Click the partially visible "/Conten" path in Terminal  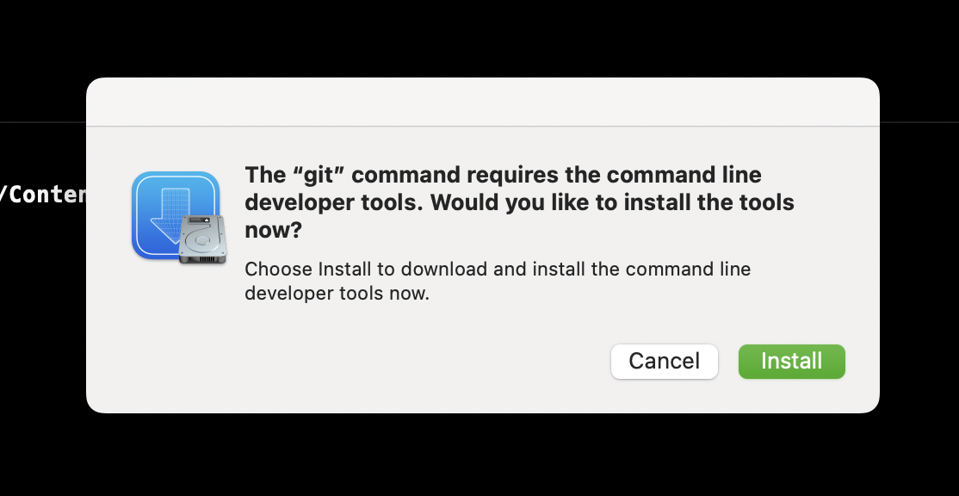(43, 194)
